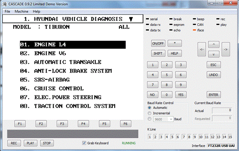Click the right arrow navigation button

tap(226, 49)
